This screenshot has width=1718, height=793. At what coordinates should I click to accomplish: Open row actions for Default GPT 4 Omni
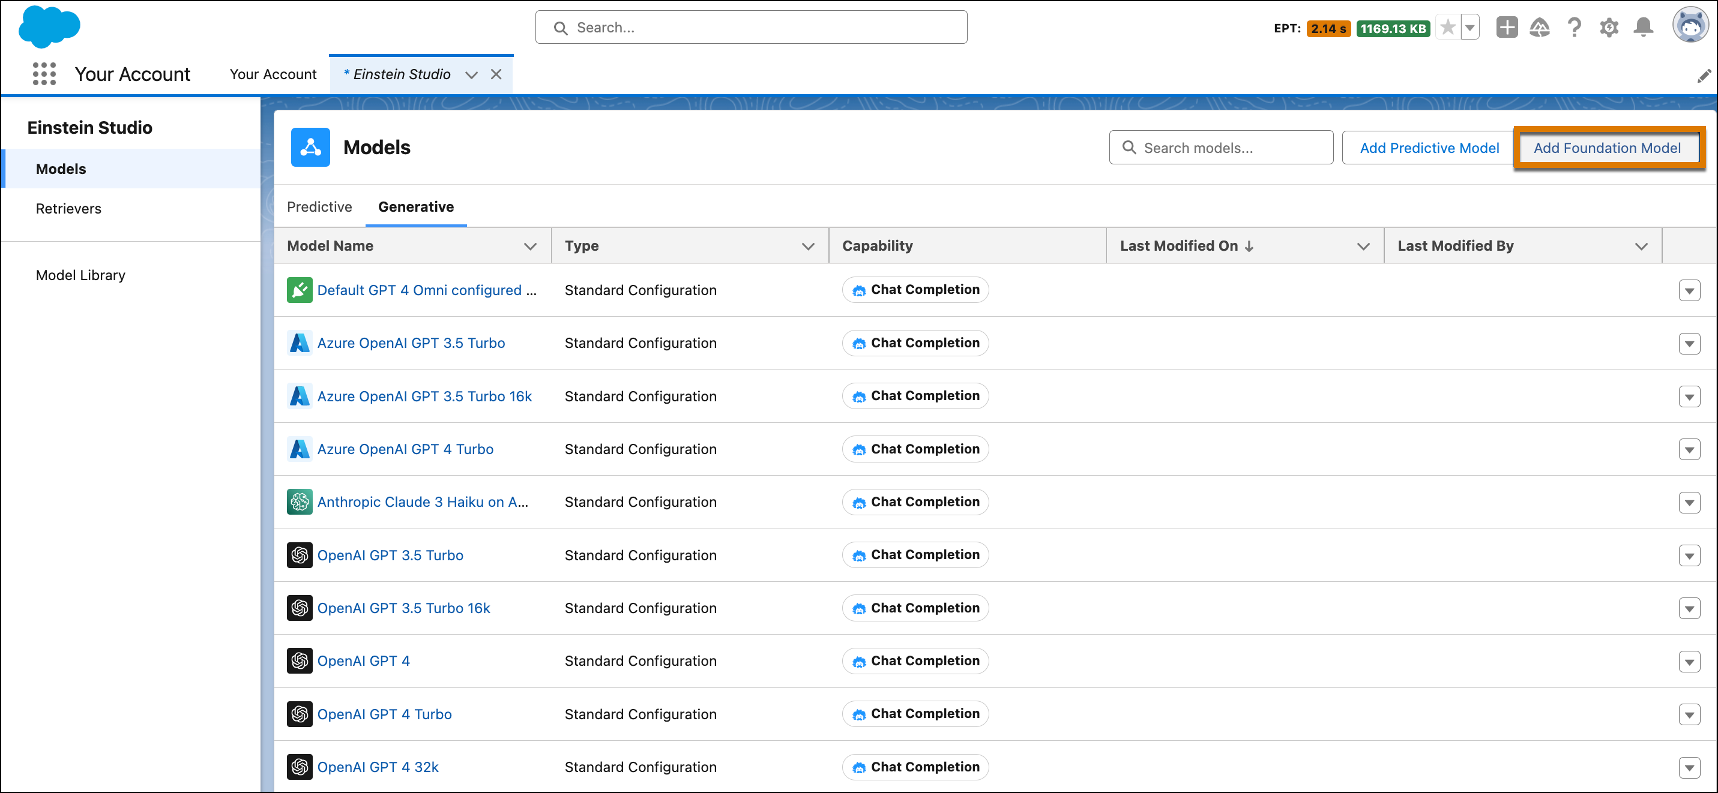(1689, 290)
